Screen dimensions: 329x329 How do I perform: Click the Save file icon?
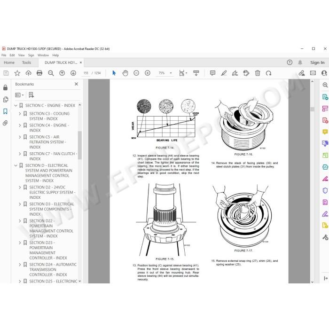[x=6, y=73]
